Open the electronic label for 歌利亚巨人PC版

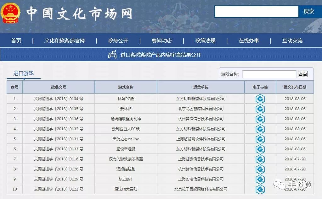260,129
